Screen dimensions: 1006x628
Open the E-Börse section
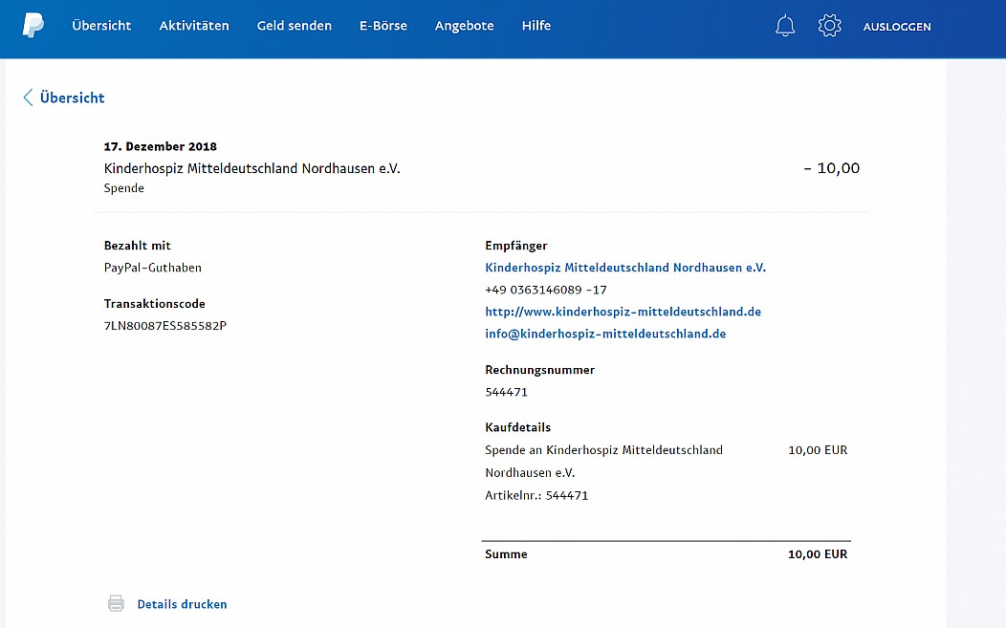point(383,26)
